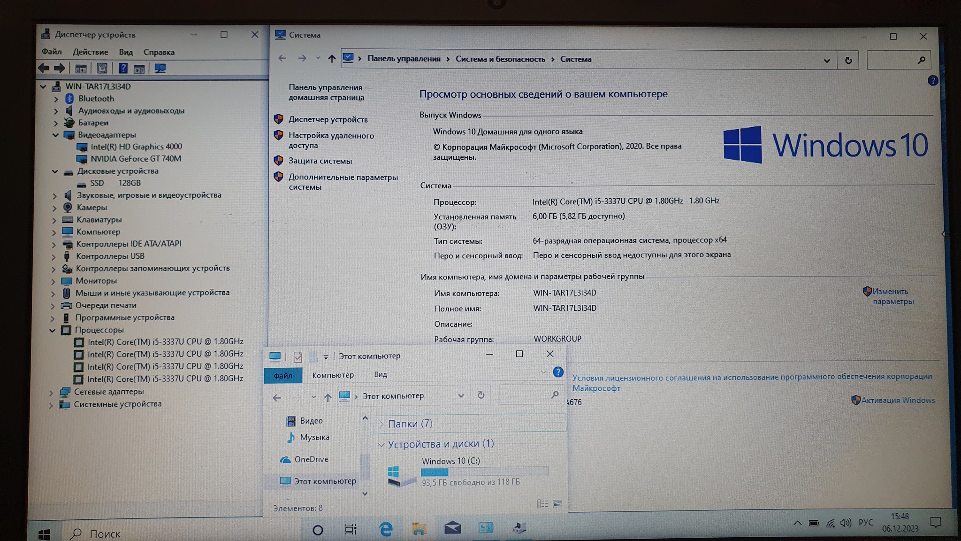This screenshot has width=961, height=541.
Task: Open Mail app from the taskbar
Action: pyautogui.click(x=452, y=528)
